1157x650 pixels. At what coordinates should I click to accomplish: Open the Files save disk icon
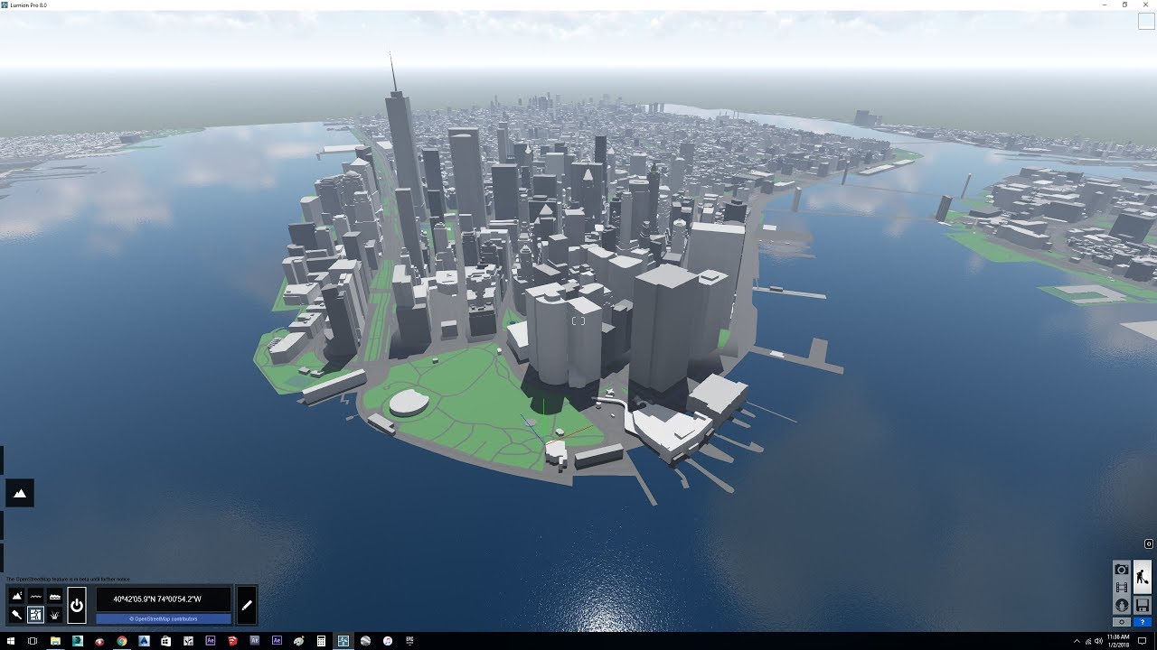click(1143, 605)
